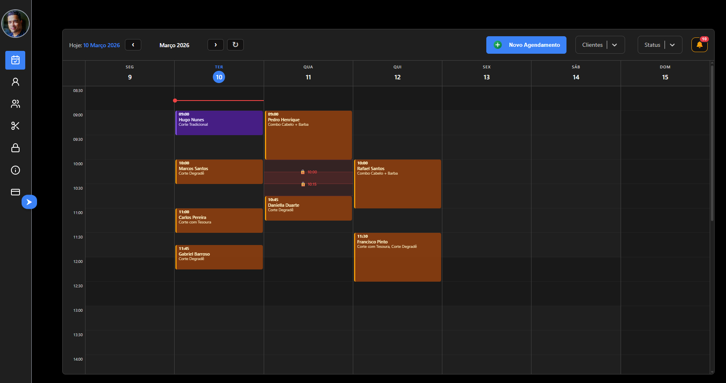The width and height of the screenshot is (726, 383).
Task: Click the Hoje: 10 Março 2026 link
Action: pyautogui.click(x=101, y=45)
